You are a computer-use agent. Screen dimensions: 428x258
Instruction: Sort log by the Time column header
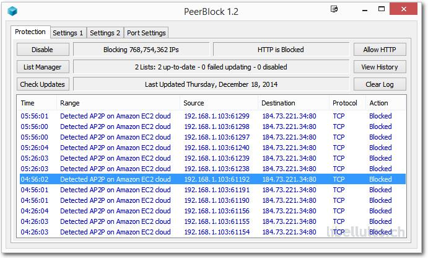coord(37,103)
